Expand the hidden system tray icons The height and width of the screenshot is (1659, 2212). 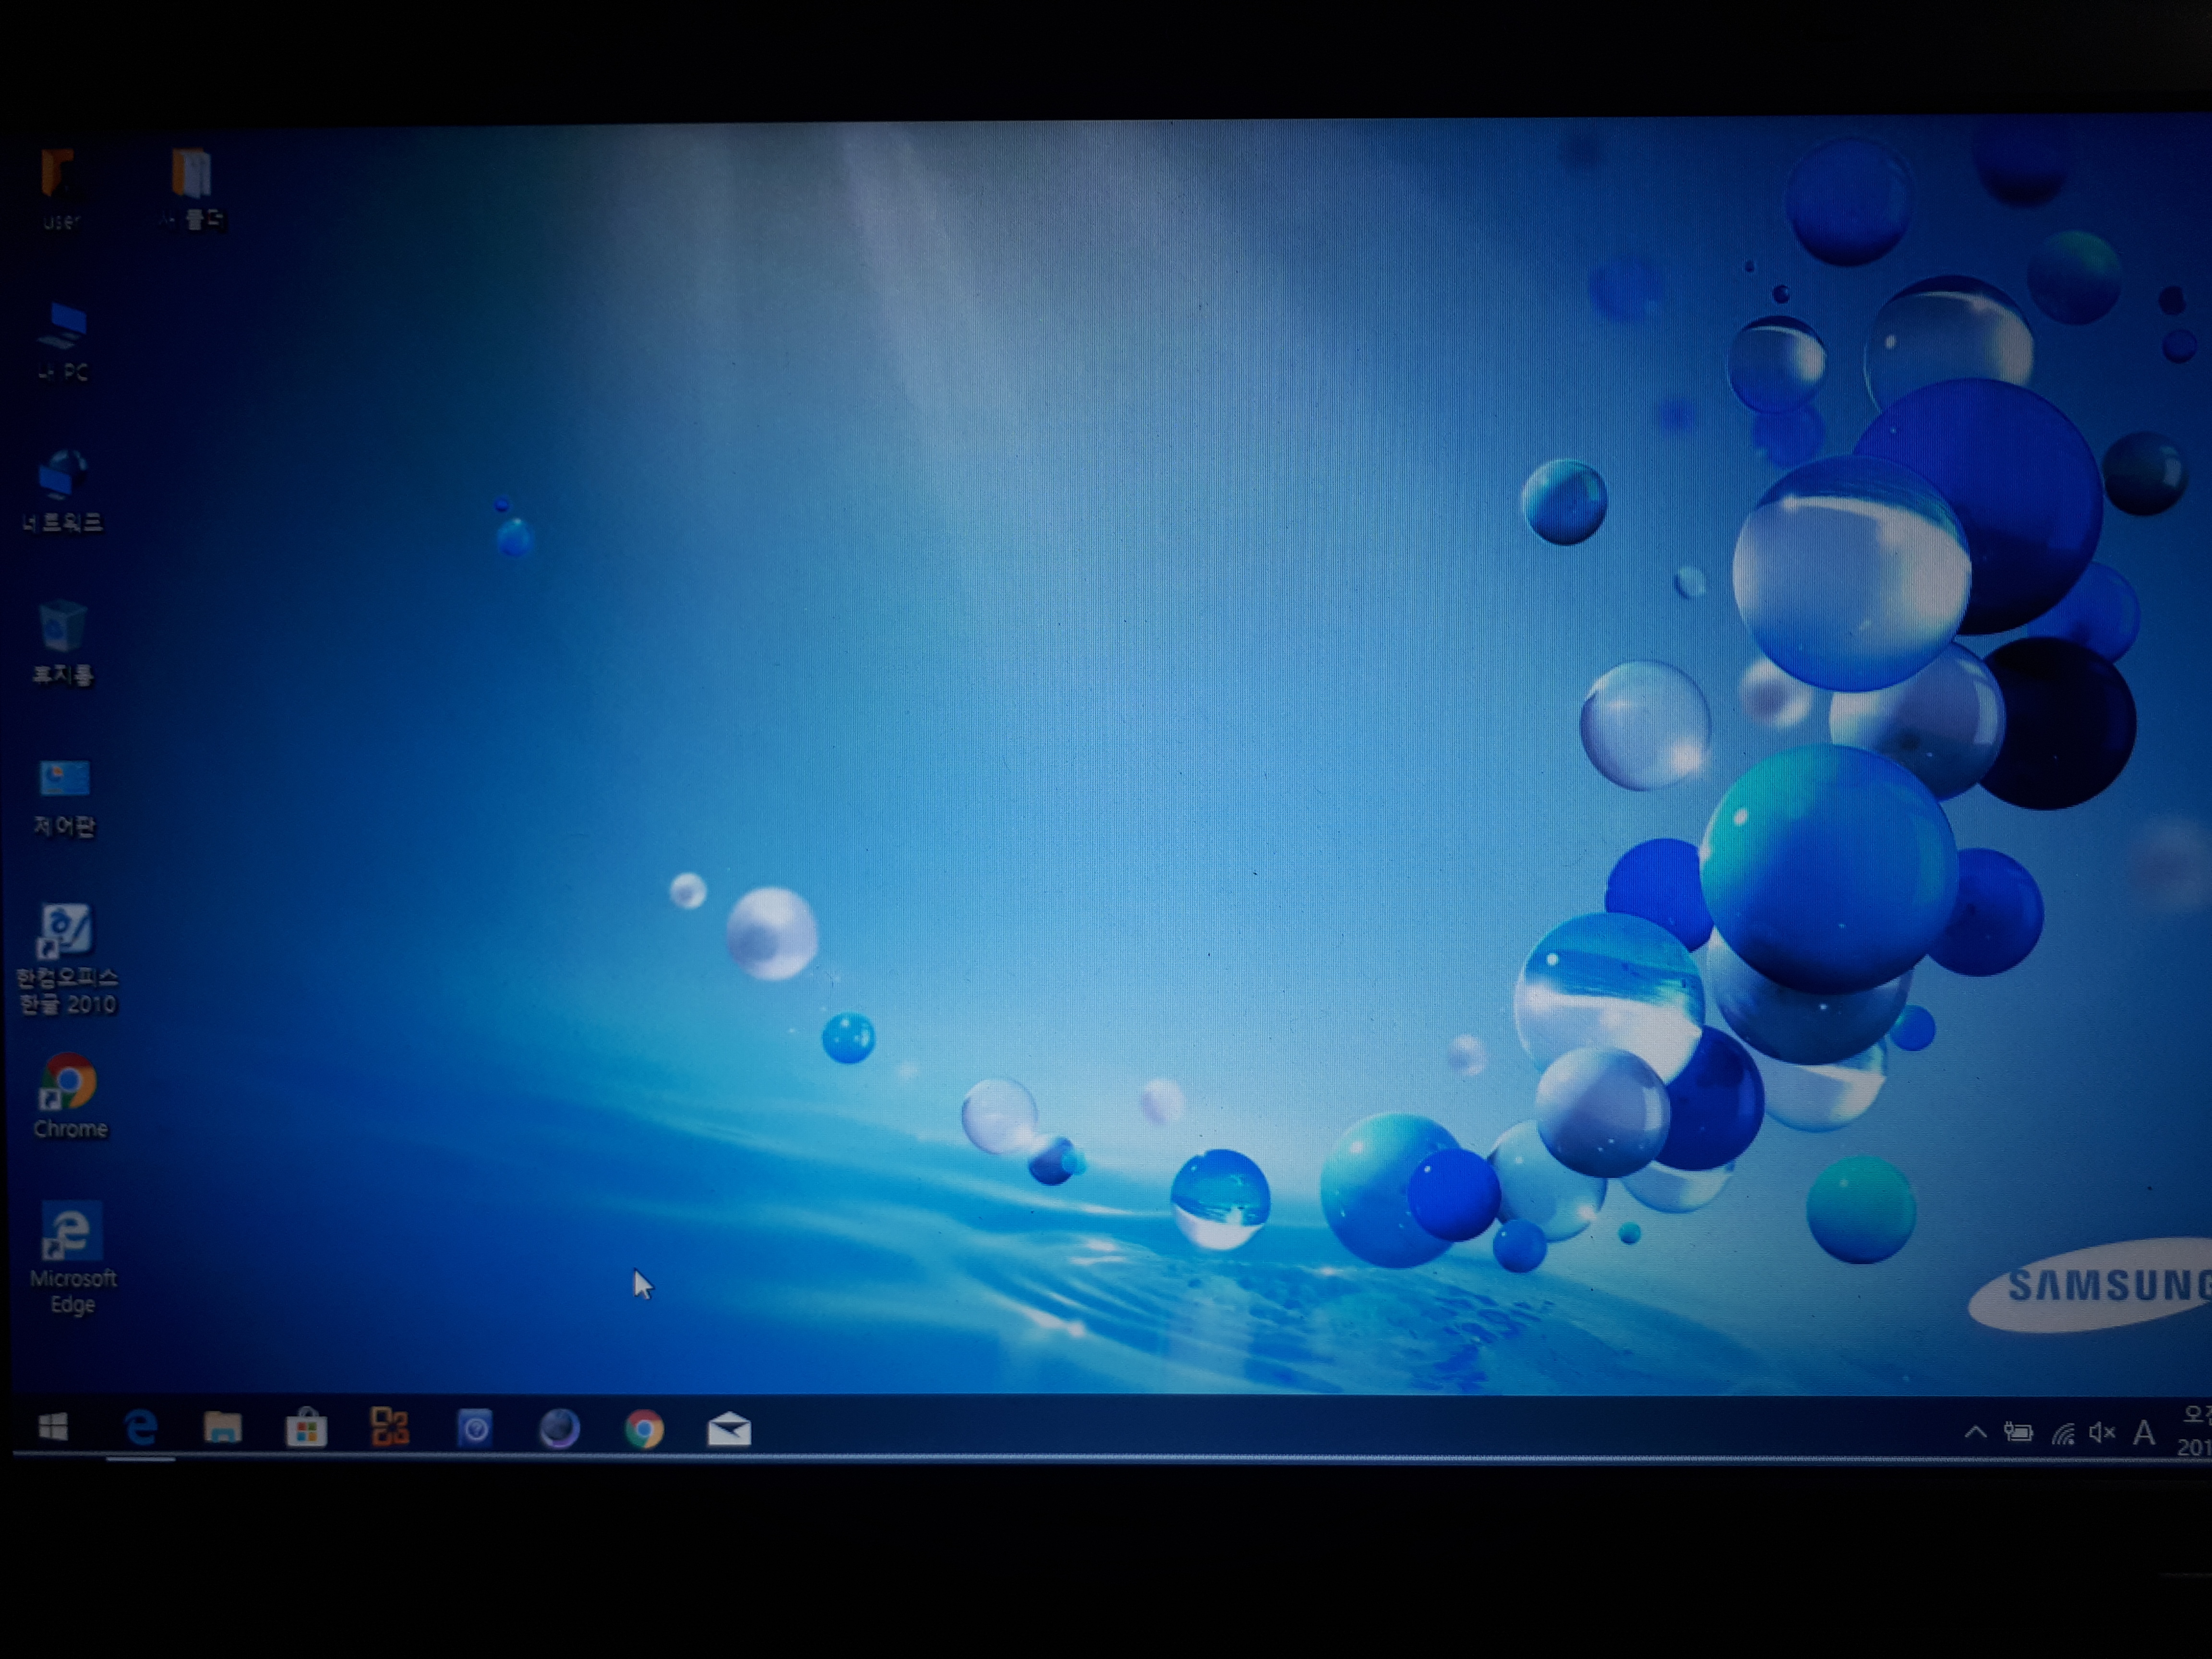1975,1432
